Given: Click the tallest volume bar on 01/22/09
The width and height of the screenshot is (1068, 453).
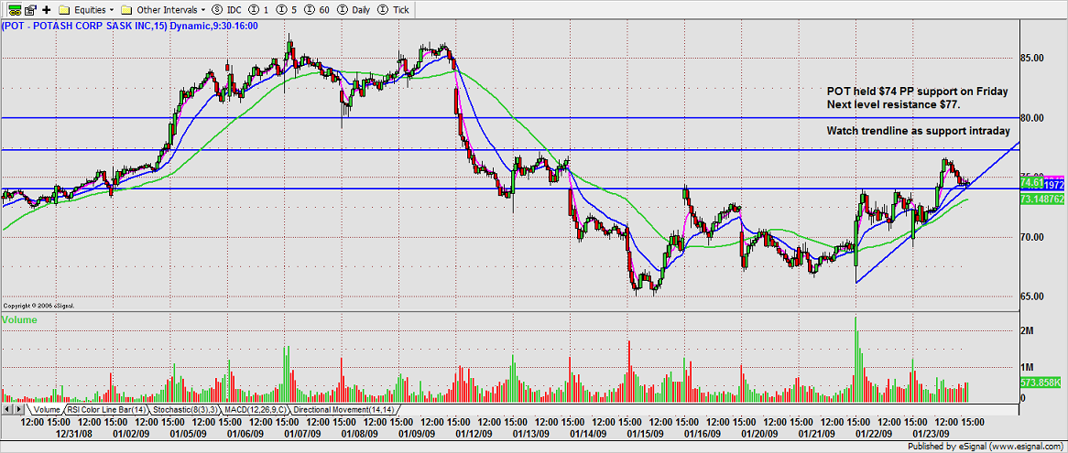Looking at the screenshot, I should tap(856, 358).
